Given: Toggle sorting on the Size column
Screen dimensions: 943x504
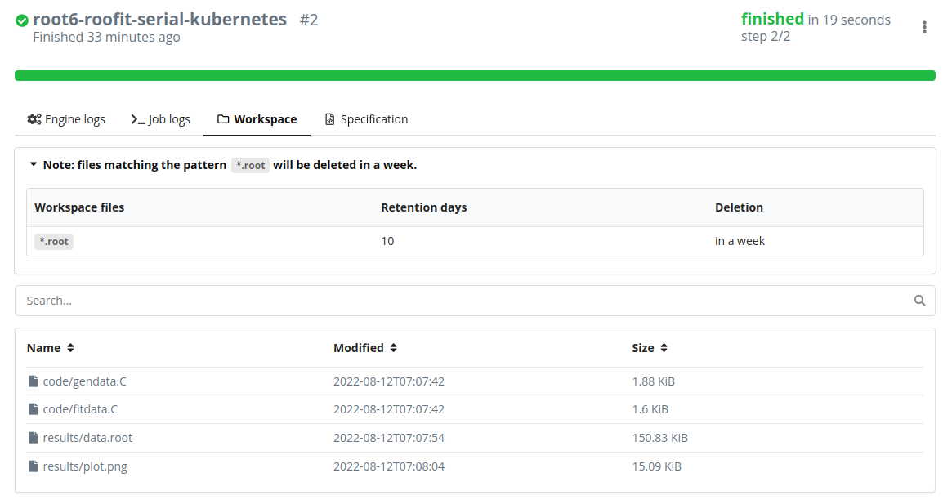Looking at the screenshot, I should pos(665,347).
